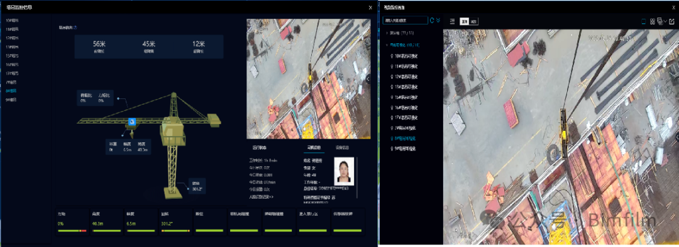Click the search input in video monitor panel
Screen dimensions: 679x247
(x=406, y=20)
